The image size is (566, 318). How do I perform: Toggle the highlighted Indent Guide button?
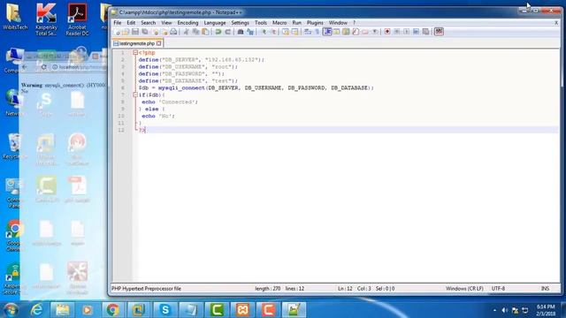pos(327,32)
